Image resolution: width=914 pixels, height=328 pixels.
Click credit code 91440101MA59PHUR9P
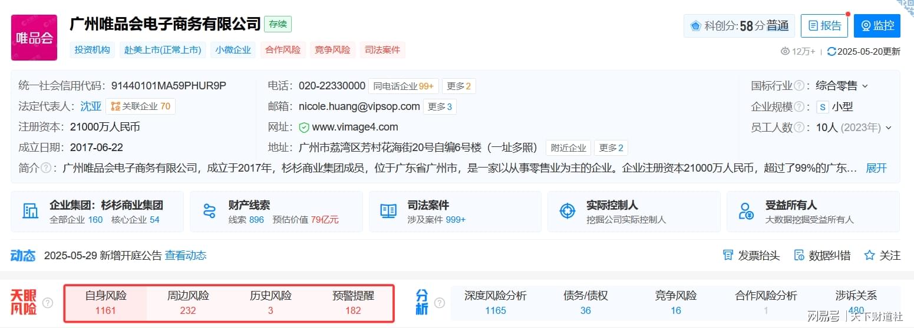pos(169,86)
